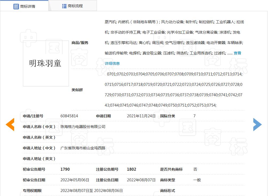Click similar group line starting 0701;0702
The width and height of the screenshot is (268, 196).
pos(175,74)
